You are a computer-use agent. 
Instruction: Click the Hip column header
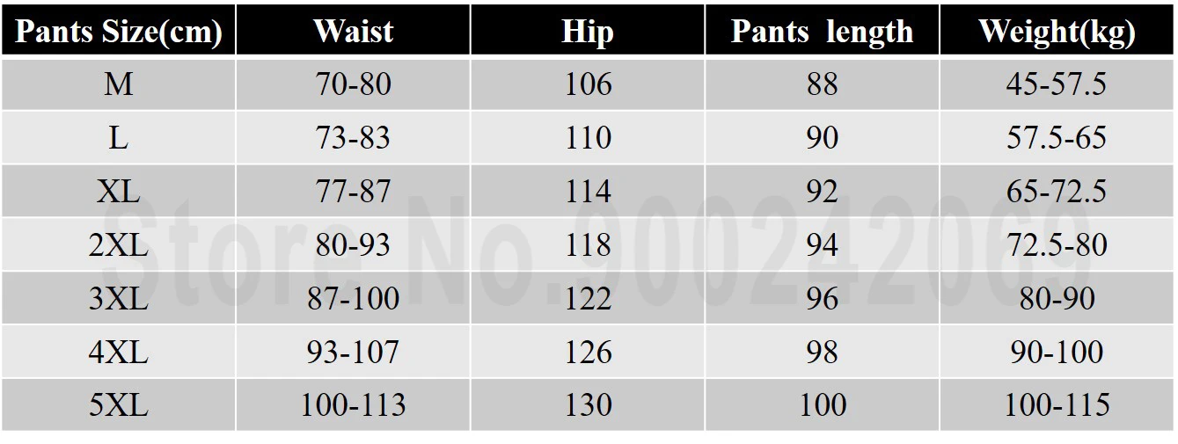[x=587, y=32]
